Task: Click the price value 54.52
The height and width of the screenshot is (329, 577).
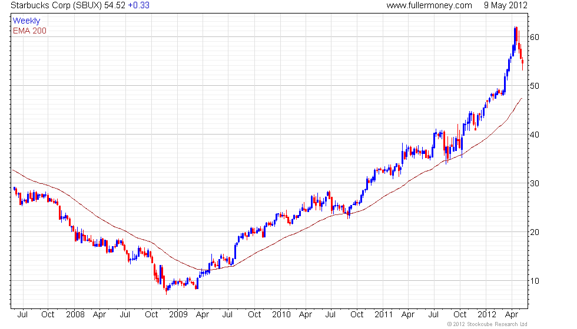Action: [115, 5]
